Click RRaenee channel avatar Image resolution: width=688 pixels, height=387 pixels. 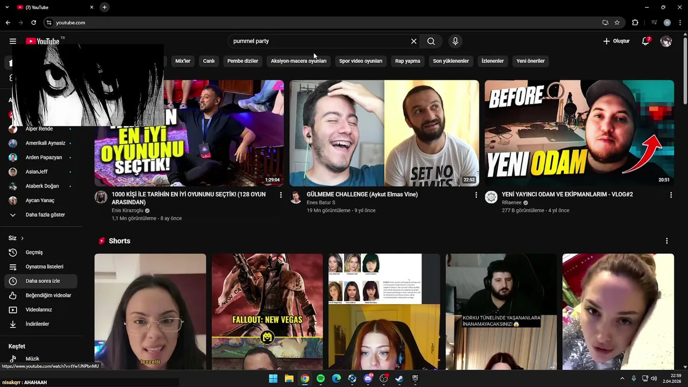coord(491,197)
